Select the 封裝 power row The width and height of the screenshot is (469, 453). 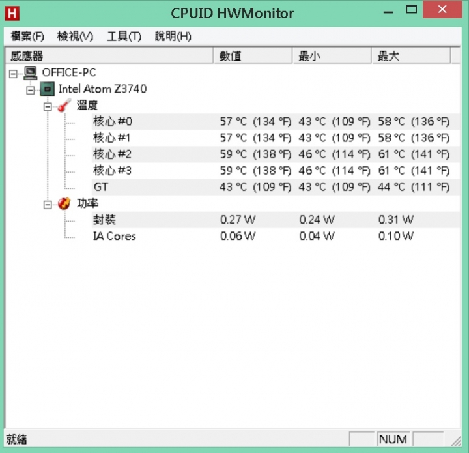(x=276, y=220)
